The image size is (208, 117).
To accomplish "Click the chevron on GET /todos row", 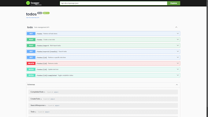I will pyautogui.click(x=178, y=34).
